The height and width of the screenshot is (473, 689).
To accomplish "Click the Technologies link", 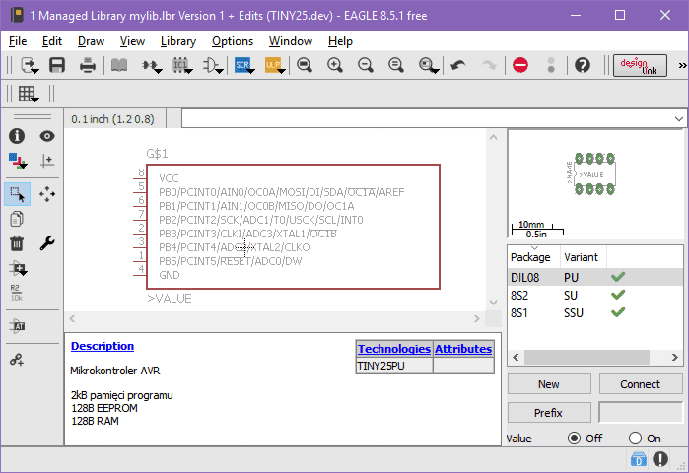I will pos(393,349).
